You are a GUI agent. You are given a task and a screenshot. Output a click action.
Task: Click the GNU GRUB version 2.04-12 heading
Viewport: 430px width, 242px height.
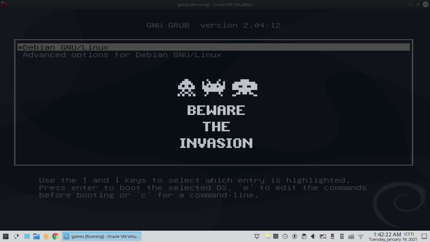(x=214, y=25)
